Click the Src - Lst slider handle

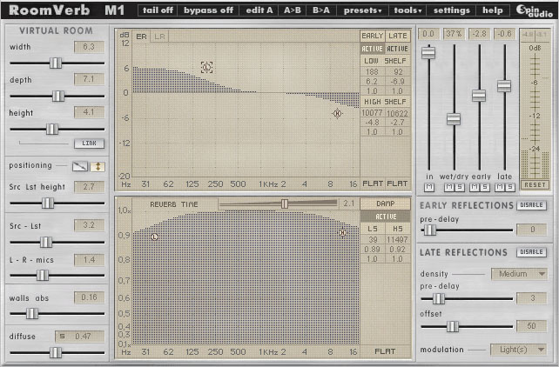[46, 242]
